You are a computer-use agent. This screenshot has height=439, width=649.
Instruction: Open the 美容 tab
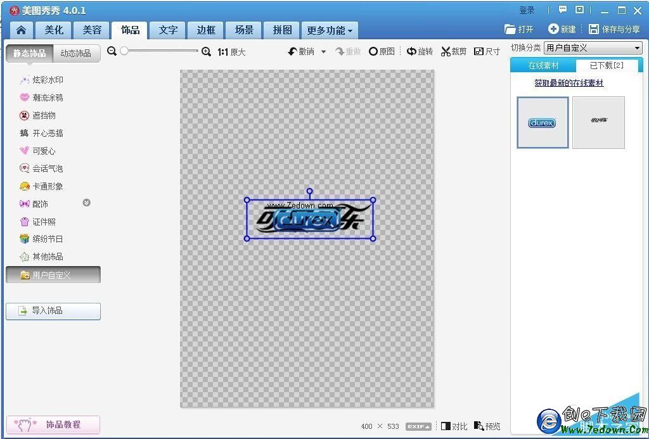(x=92, y=30)
